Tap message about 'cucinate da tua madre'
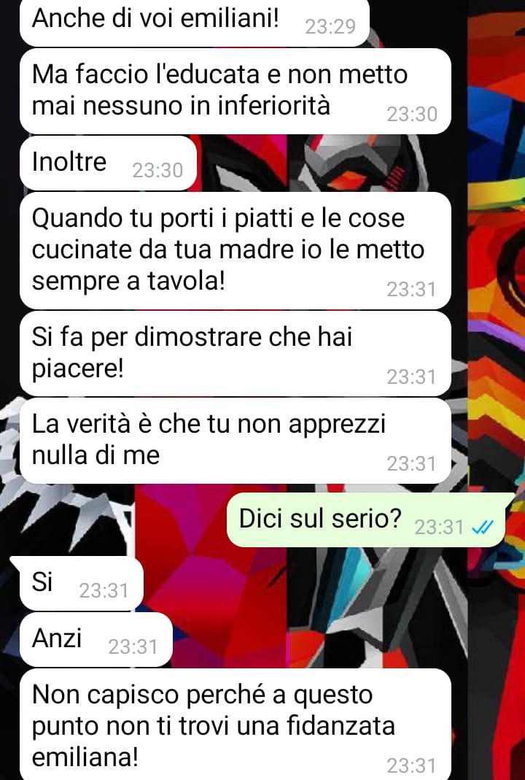Image resolution: width=525 pixels, height=780 pixels. coord(235,251)
